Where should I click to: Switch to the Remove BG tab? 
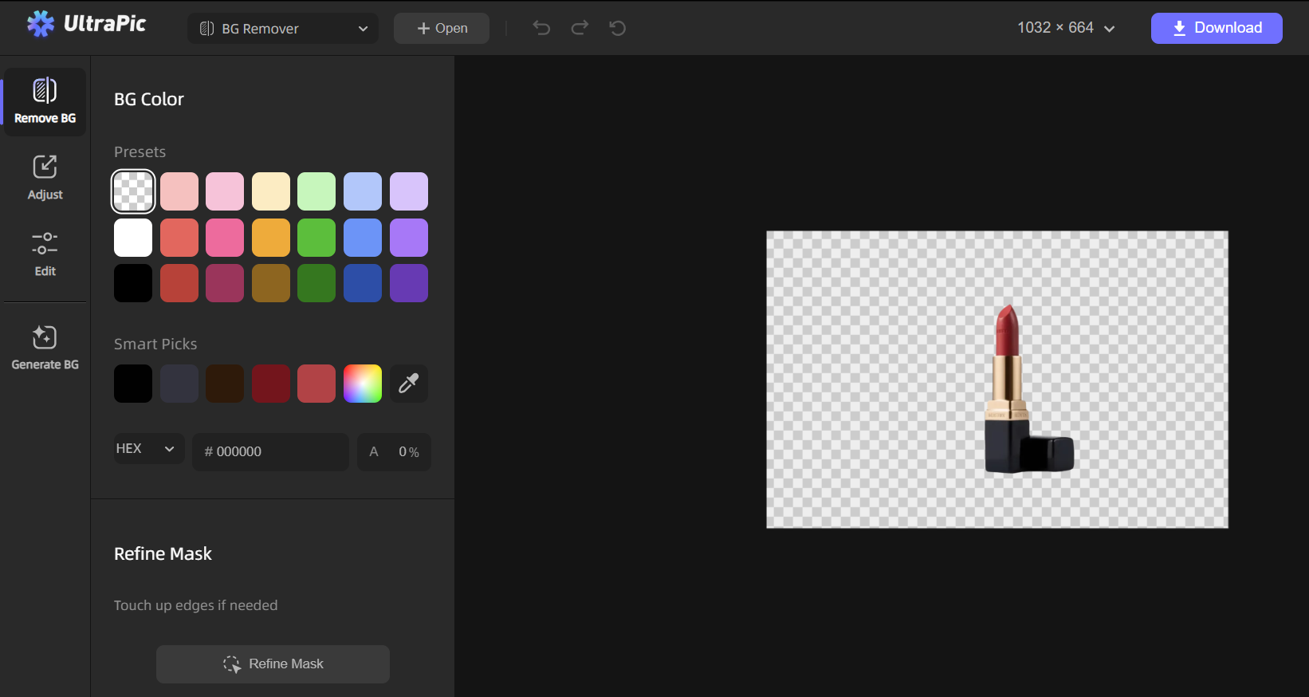point(45,101)
